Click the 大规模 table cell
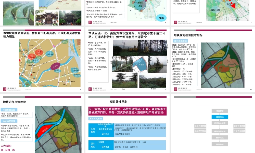Image resolution: width=255 pixels, height=153 pixels. click(105, 142)
